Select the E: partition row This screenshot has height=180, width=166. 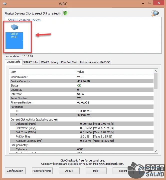pos(82,115)
